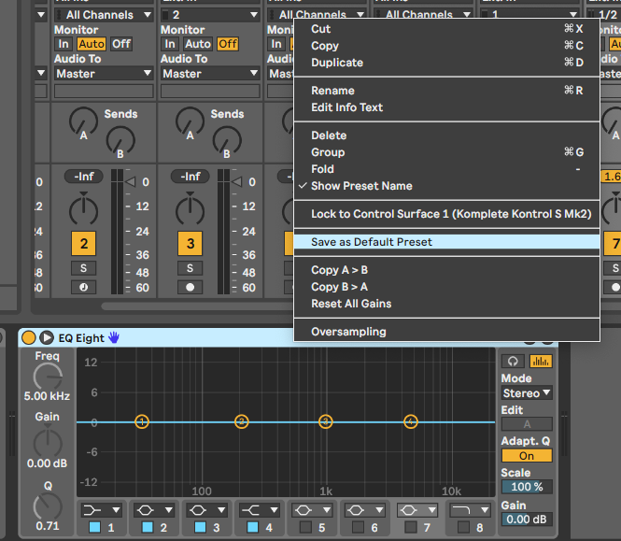The image size is (621, 541).
Task: Click the blue hand icon next to EQ Eight
Action: pyautogui.click(x=114, y=337)
